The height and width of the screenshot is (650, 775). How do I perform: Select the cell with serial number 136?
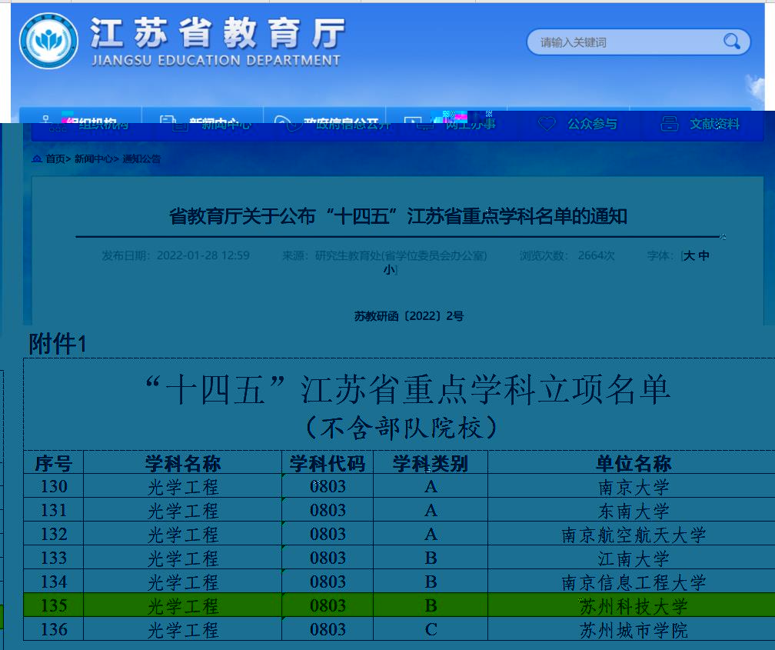pyautogui.click(x=53, y=628)
